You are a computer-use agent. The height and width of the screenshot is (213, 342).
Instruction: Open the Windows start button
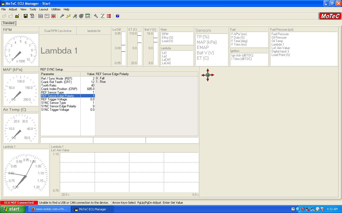click(x=13, y=209)
